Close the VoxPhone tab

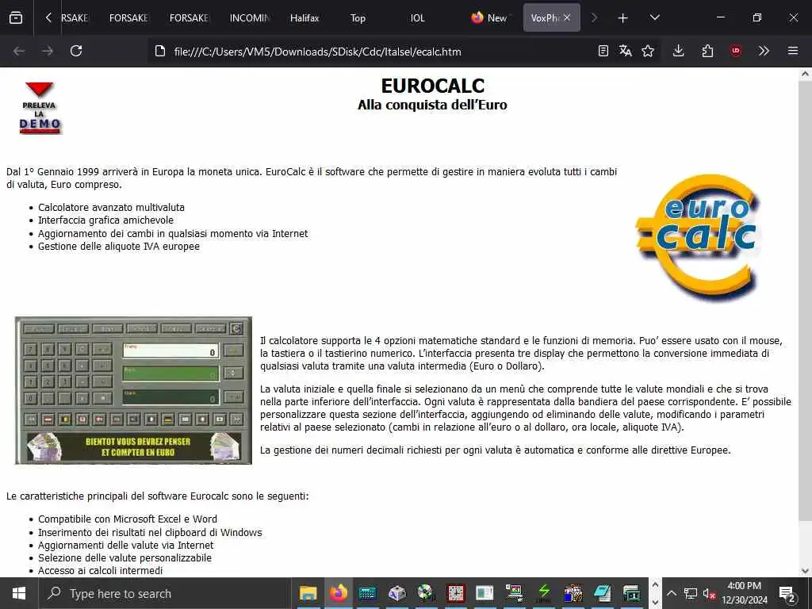tap(567, 17)
